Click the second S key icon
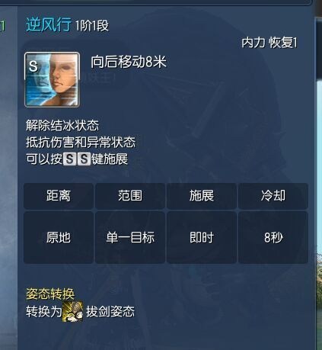This screenshot has width=322, height=350. coord(84,159)
